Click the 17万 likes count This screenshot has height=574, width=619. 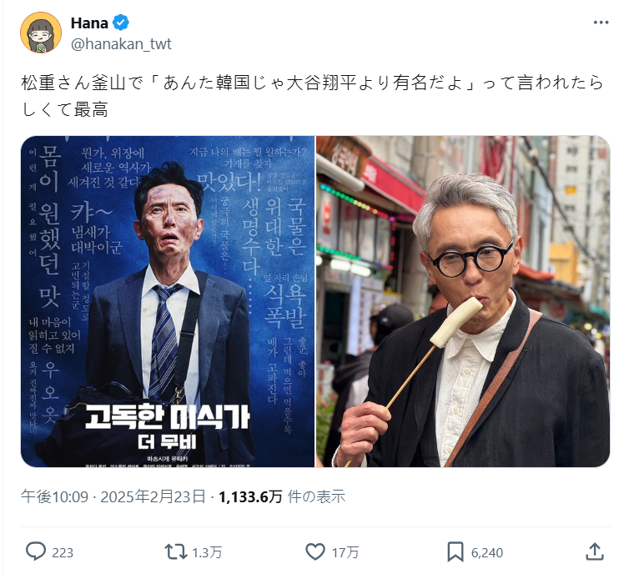345,552
